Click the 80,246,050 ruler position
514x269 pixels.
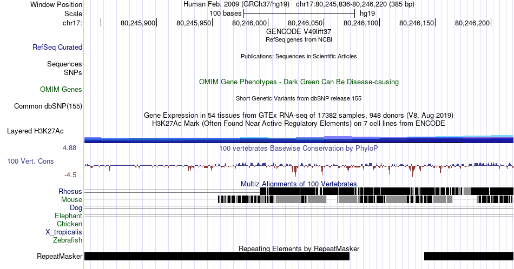[x=305, y=23]
